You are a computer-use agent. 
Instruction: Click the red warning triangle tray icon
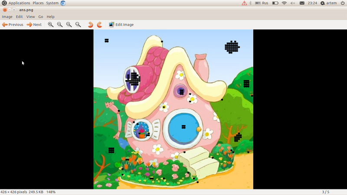pos(244,3)
